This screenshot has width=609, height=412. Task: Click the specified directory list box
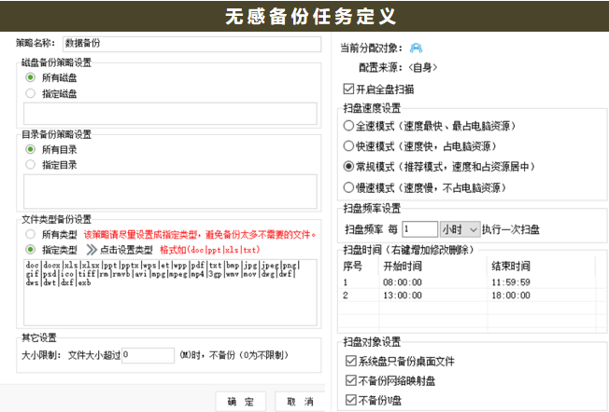tap(170, 191)
